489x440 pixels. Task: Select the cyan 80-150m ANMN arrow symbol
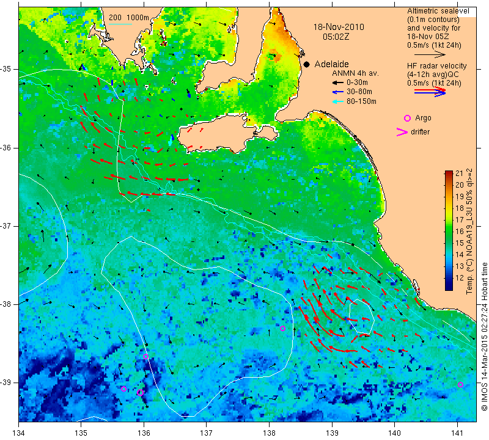click(x=337, y=101)
